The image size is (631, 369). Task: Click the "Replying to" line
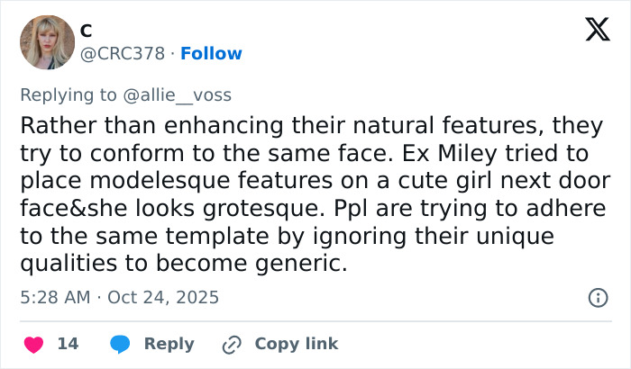[x=68, y=93]
